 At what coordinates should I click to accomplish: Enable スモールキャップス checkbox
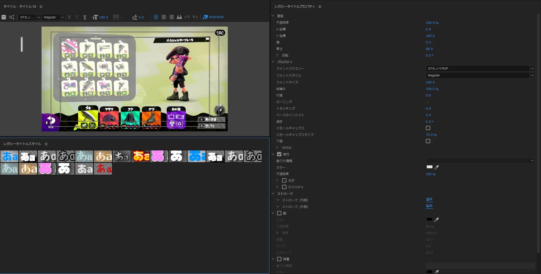click(x=428, y=128)
